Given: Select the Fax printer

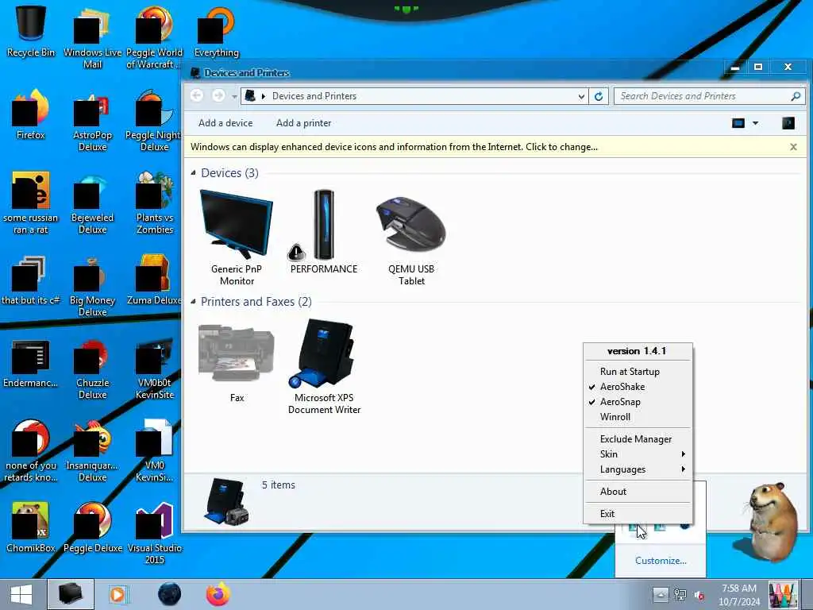Looking at the screenshot, I should tap(237, 361).
